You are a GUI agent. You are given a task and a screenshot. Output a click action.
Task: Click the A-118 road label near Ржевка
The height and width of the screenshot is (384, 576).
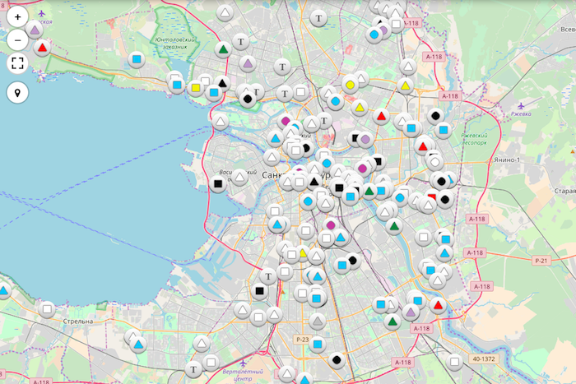point(448,96)
